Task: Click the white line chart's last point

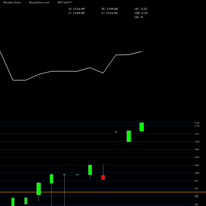Action: [x=142, y=51]
